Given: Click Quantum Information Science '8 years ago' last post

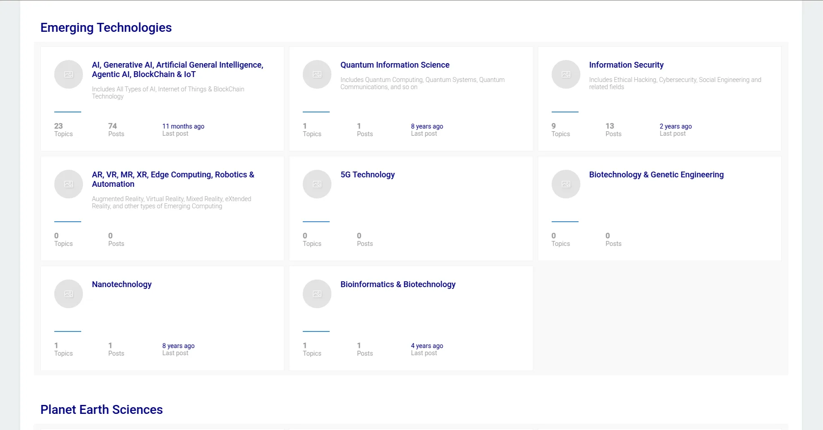Looking at the screenshot, I should (427, 126).
